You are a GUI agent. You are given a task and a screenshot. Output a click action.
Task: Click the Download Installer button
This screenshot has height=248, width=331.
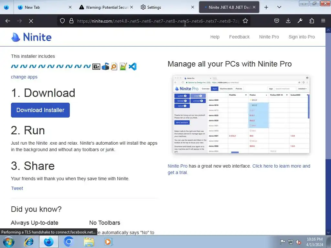40,110
